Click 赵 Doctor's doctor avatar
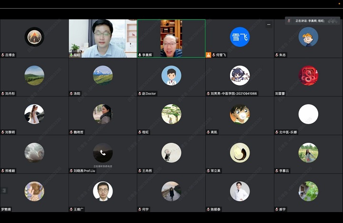Viewport: 343px width, 223px height. [x=171, y=75]
